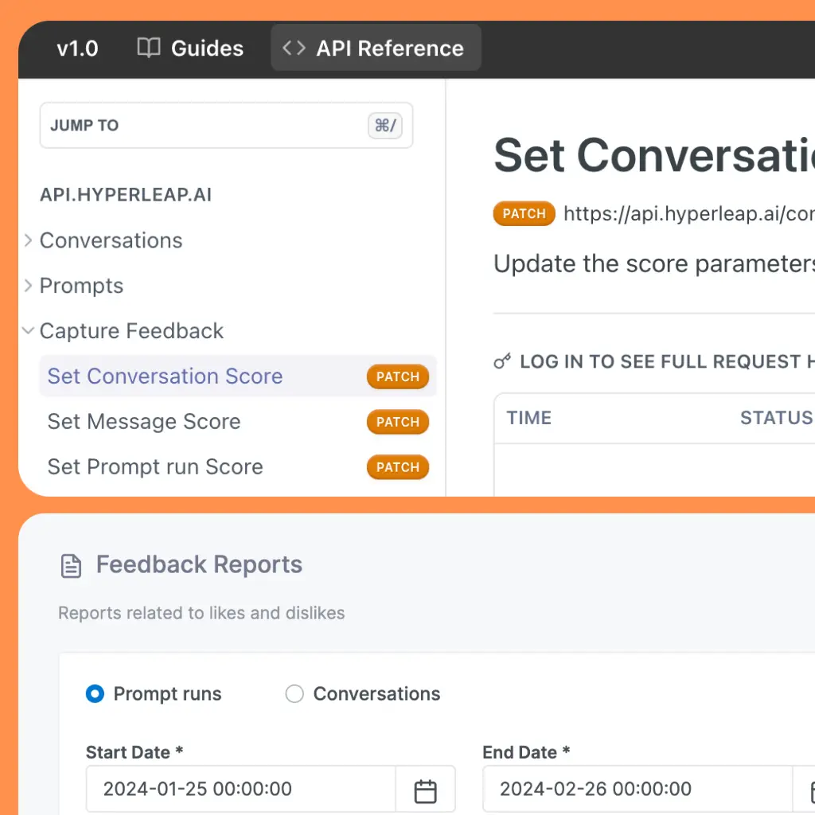Expand the Conversations section chevron

tap(29, 240)
